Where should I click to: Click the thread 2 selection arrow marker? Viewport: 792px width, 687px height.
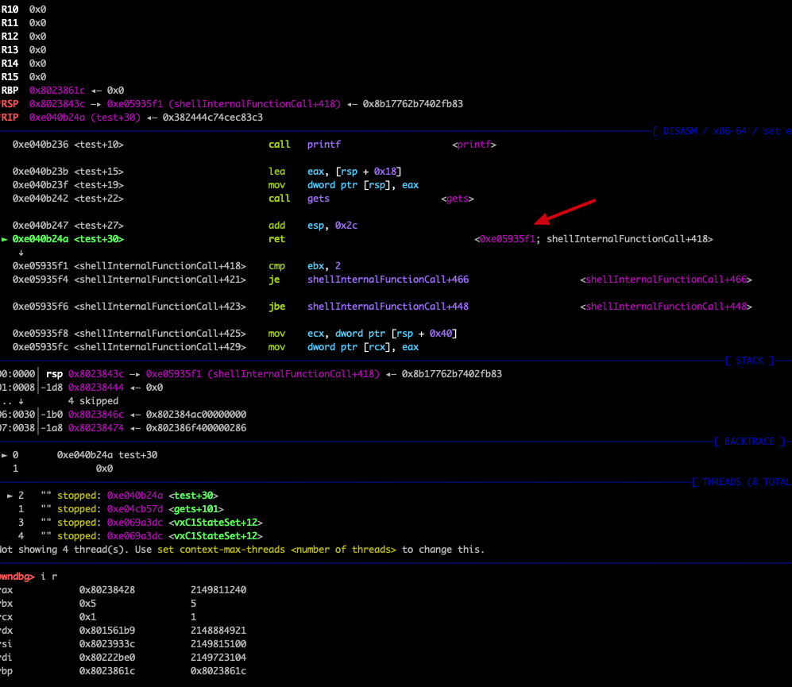point(10,496)
